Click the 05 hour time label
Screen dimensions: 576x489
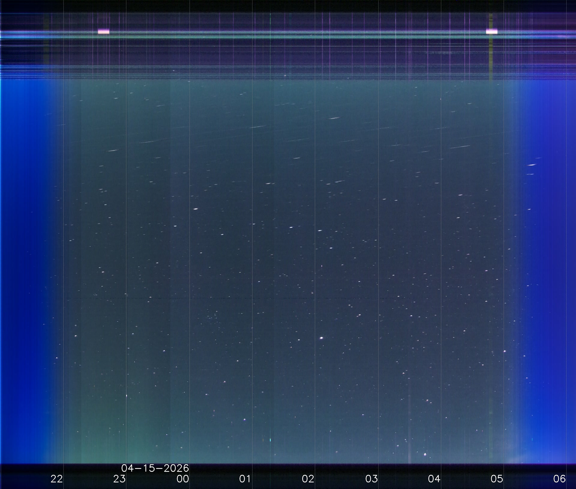[x=497, y=479]
